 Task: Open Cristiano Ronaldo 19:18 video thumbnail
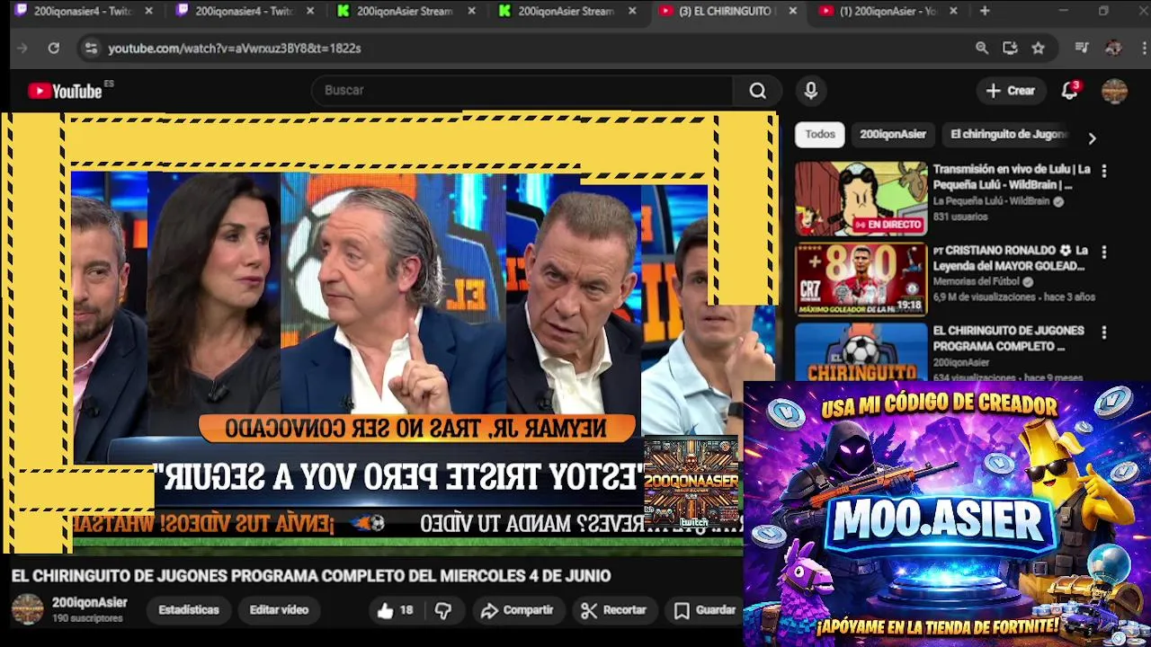[x=861, y=279]
